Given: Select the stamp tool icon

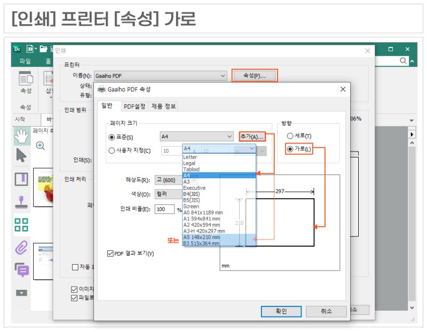Looking at the screenshot, I should pos(21,200).
